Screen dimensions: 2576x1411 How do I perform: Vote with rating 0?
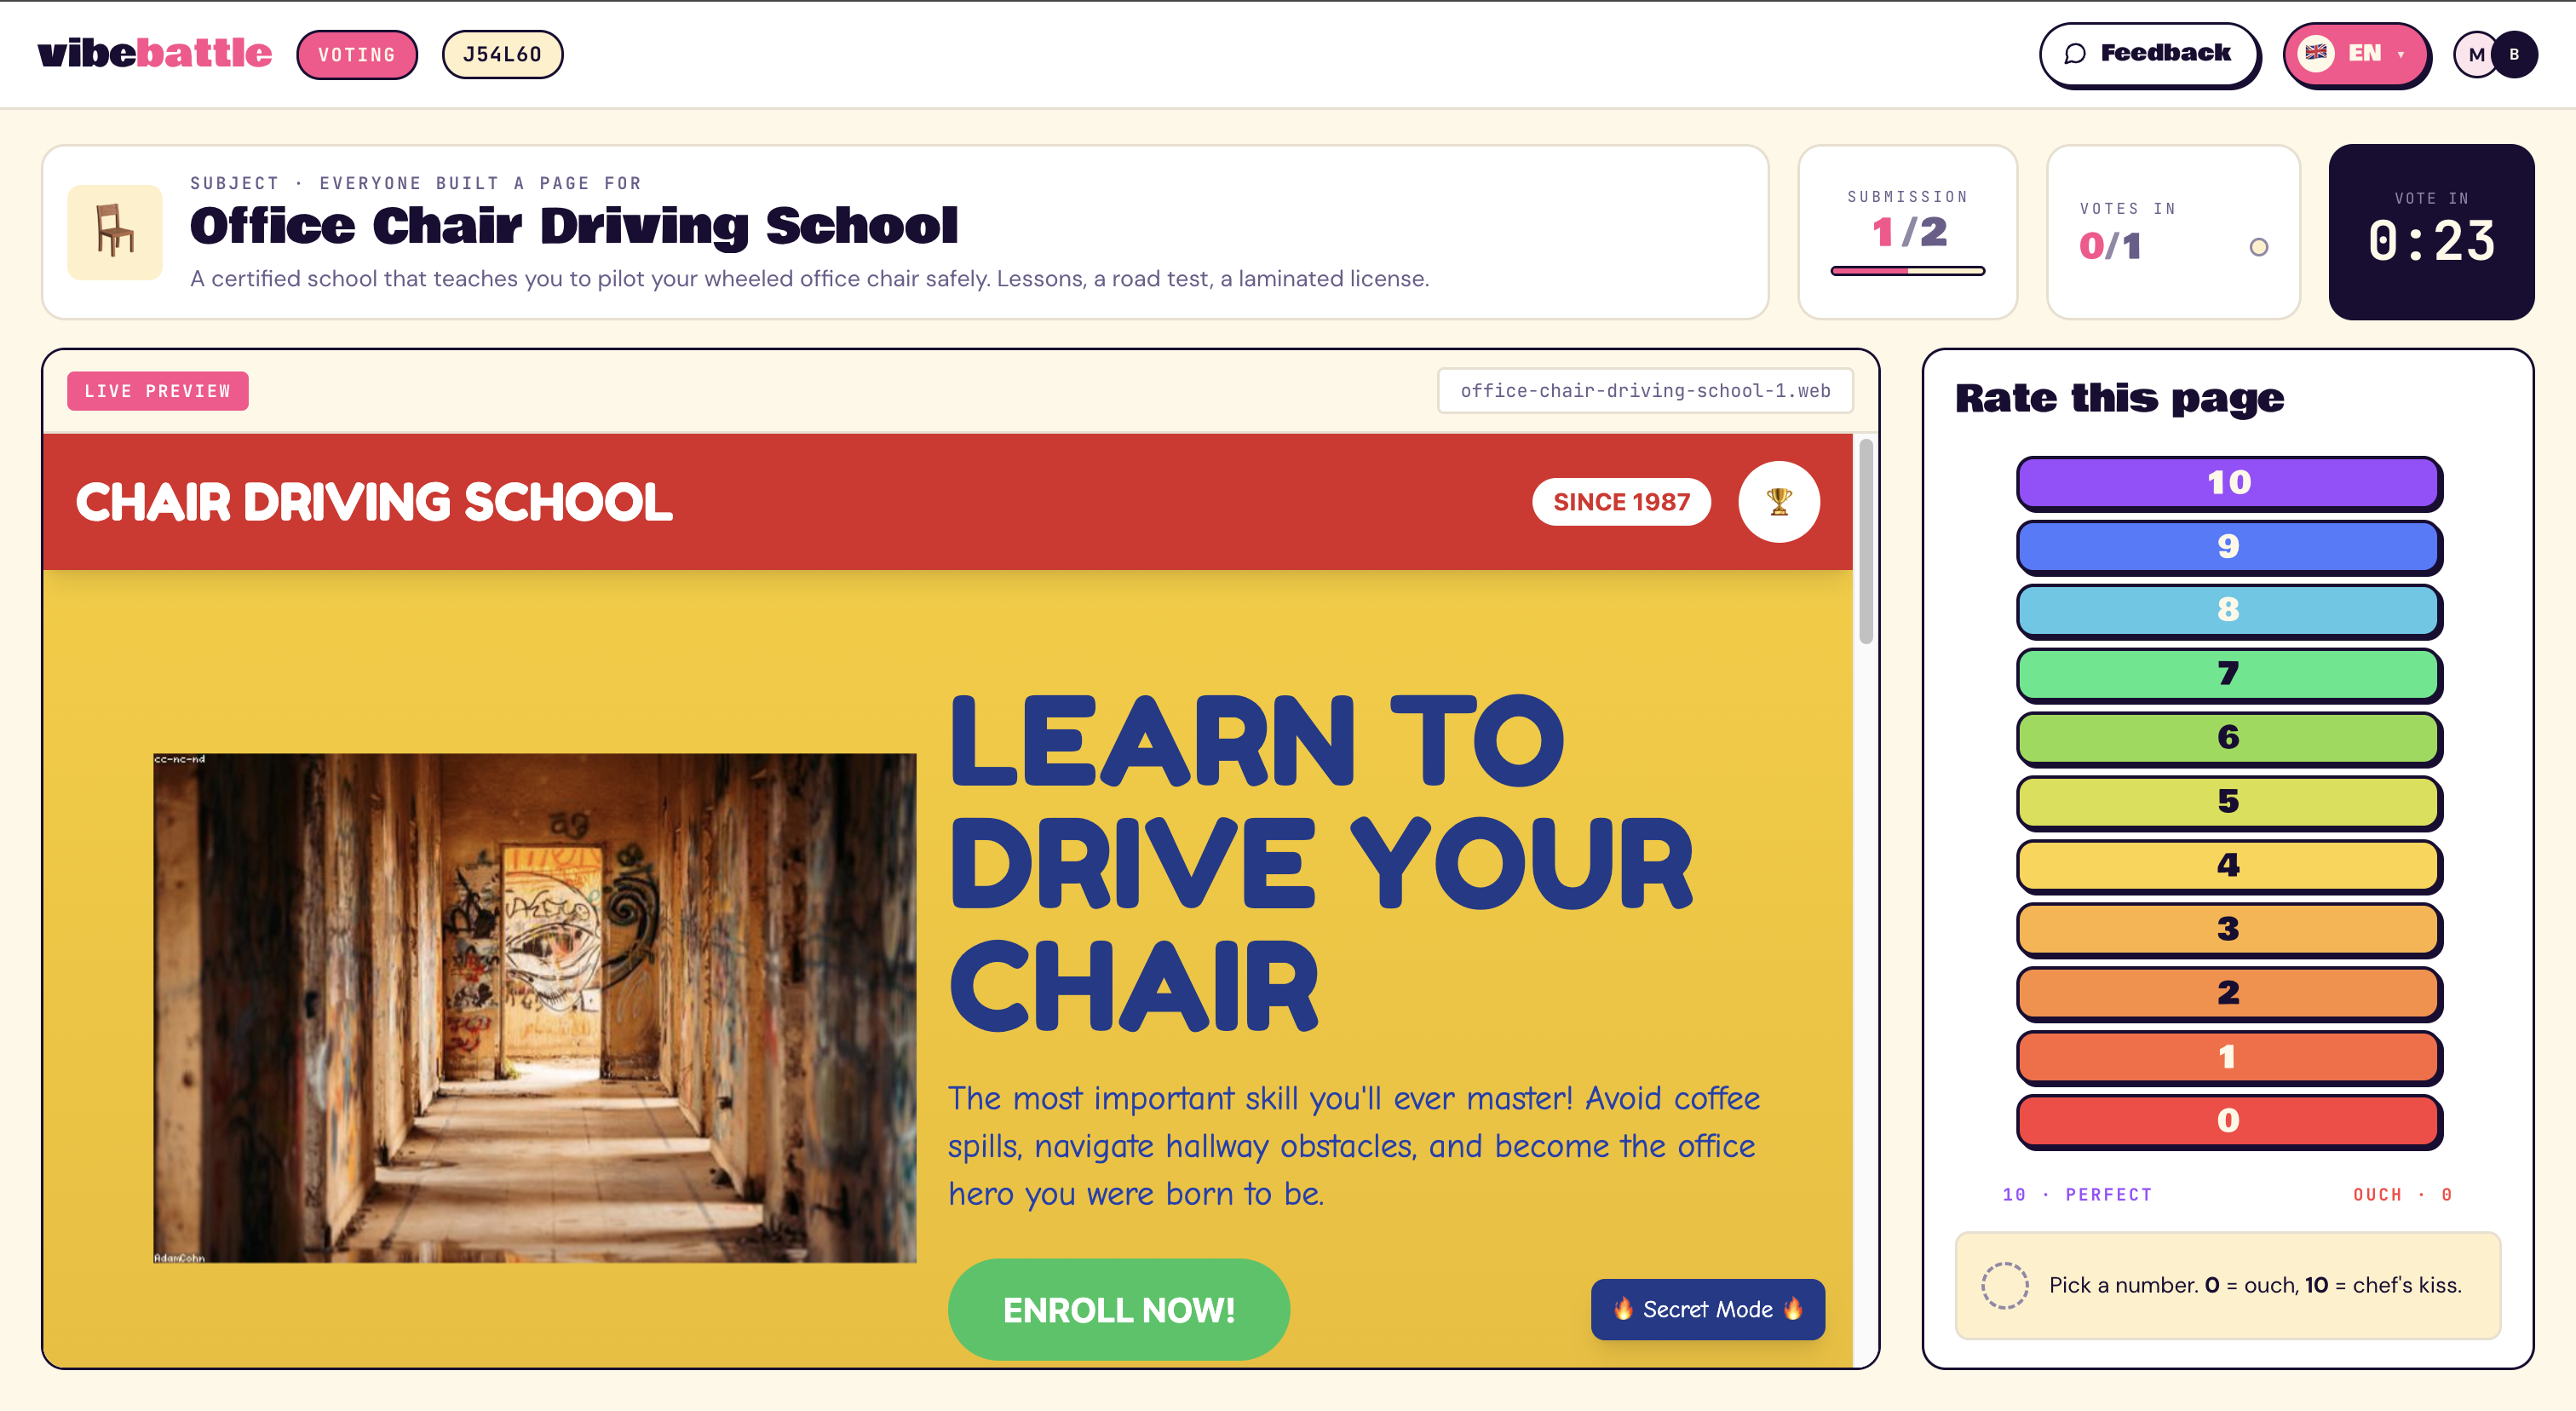[2228, 1121]
